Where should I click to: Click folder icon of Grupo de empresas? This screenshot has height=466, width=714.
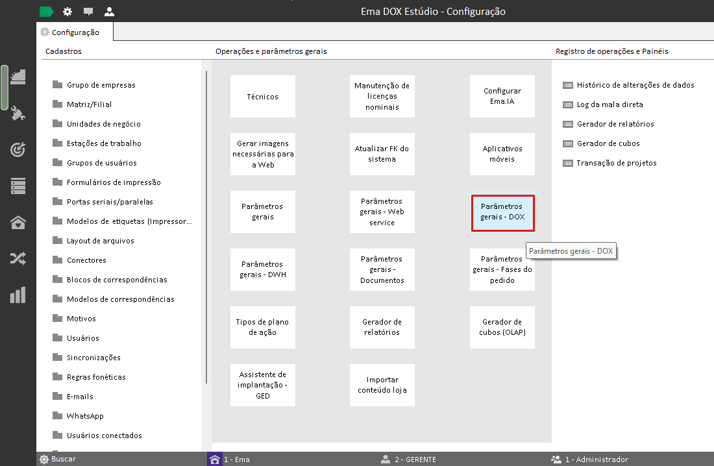coord(57,85)
